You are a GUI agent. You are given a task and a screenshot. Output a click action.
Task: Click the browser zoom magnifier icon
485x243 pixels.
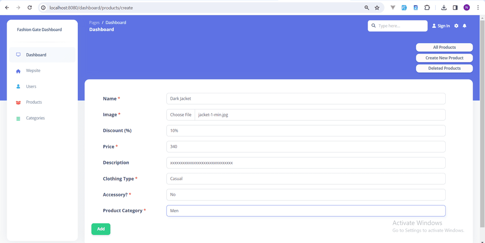click(x=367, y=8)
